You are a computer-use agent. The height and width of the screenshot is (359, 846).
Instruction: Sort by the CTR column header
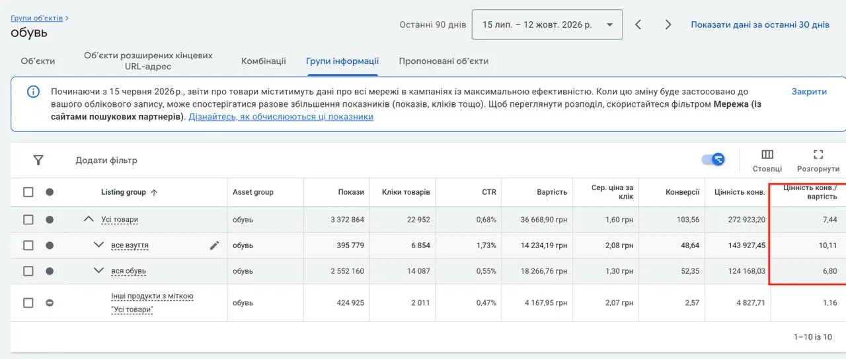489,192
